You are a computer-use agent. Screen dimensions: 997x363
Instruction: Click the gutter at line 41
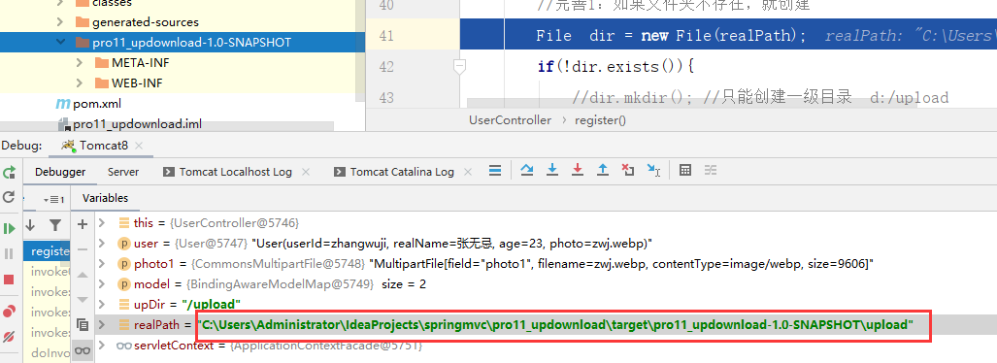[412, 35]
